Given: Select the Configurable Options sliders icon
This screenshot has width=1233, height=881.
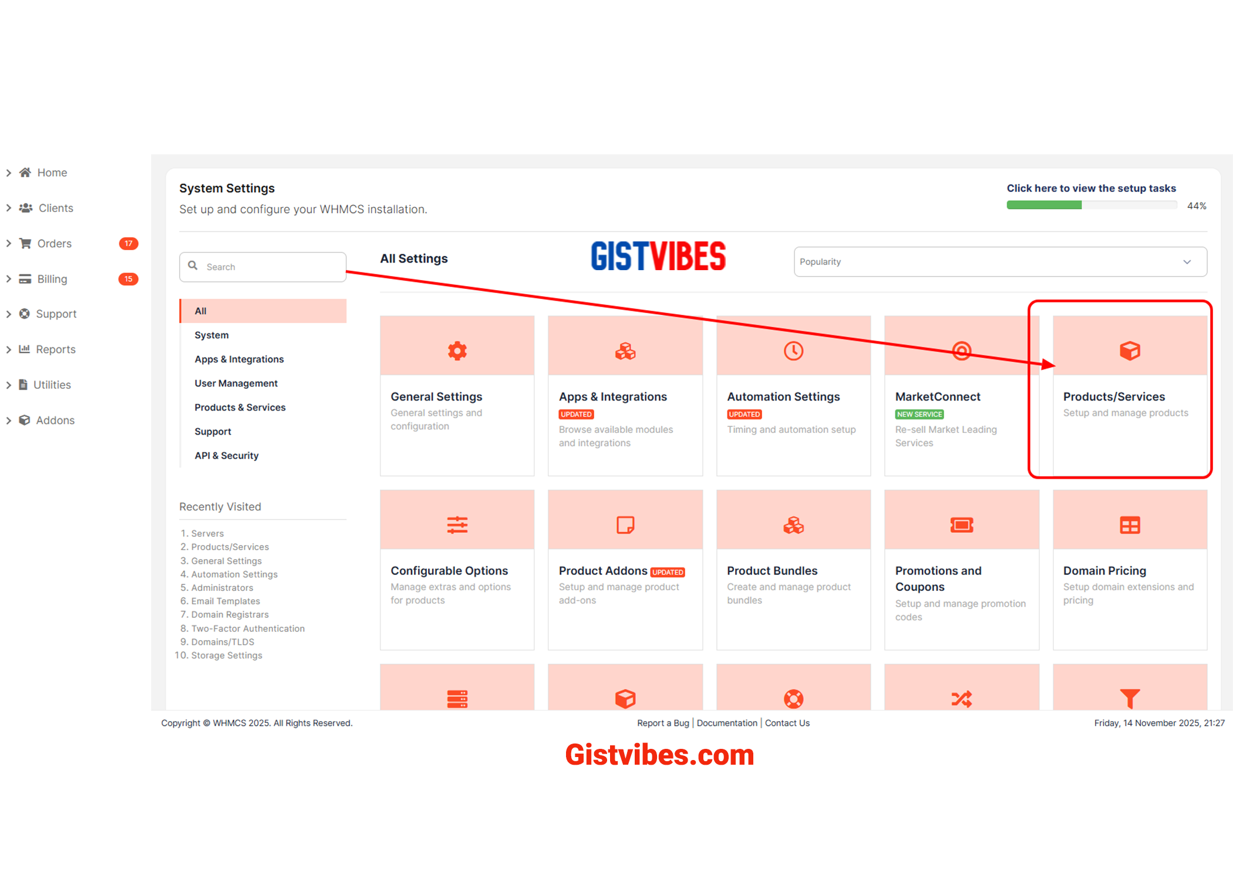Looking at the screenshot, I should (x=457, y=524).
